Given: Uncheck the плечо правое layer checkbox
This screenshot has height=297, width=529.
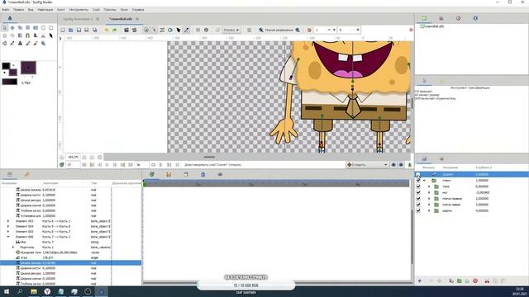Looking at the screenshot, I should (418, 199).
